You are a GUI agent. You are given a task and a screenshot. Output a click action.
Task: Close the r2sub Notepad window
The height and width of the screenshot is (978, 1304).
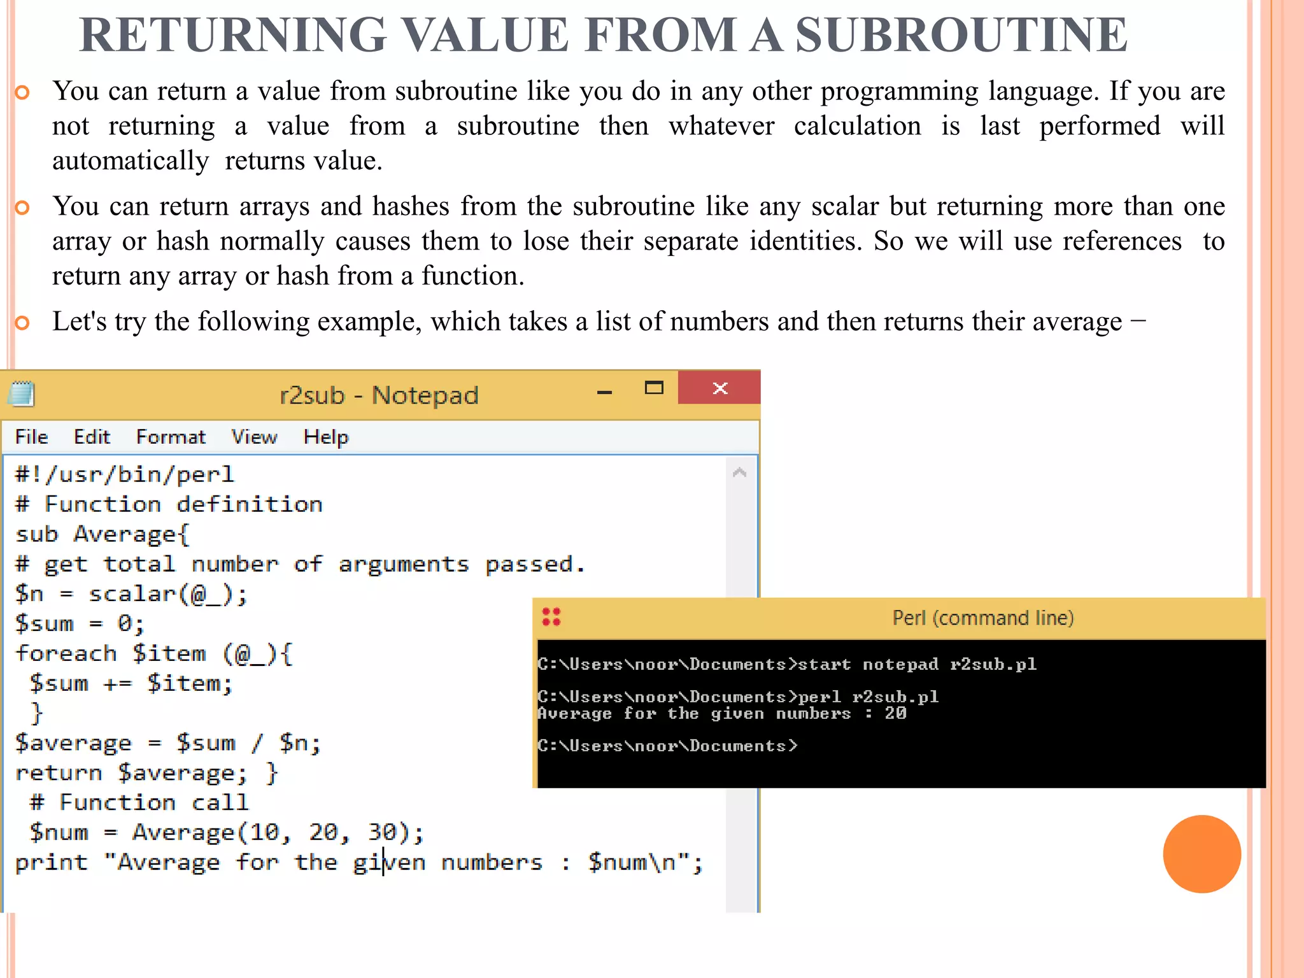(x=719, y=388)
